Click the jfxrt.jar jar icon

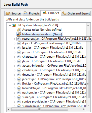tap(19, 84)
